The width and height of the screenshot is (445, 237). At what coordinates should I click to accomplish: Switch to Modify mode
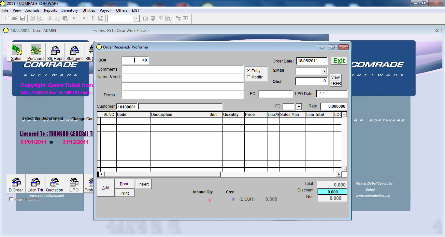pyautogui.click(x=249, y=77)
